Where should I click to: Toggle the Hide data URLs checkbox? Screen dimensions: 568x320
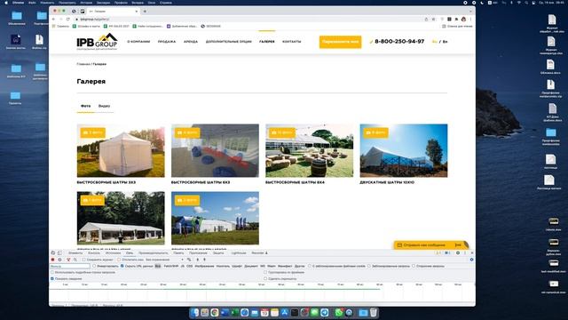point(122,266)
